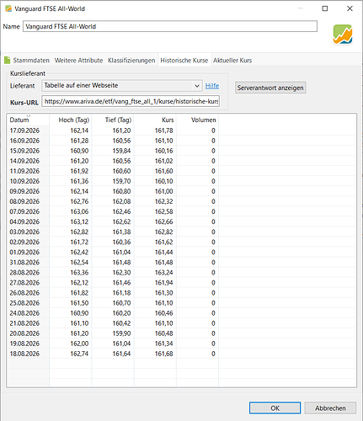Click the Kurs value 160,46
This screenshot has height=421, width=363.
coord(164,313)
